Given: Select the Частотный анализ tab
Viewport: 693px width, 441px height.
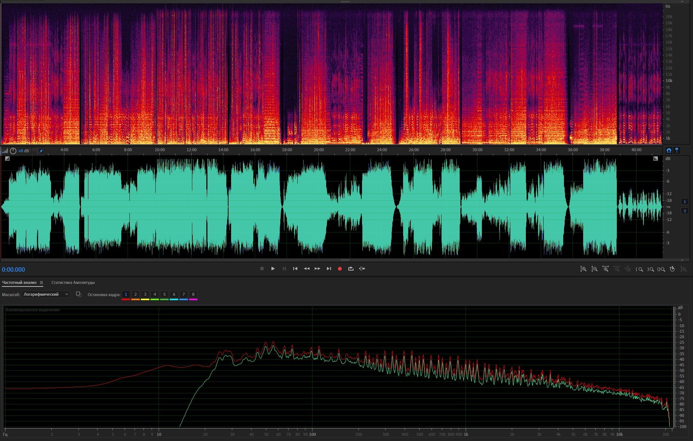Looking at the screenshot, I should click(x=19, y=282).
